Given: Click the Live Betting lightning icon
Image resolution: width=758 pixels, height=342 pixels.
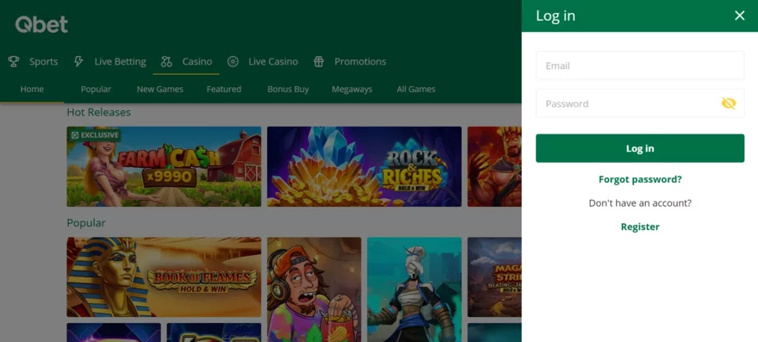Looking at the screenshot, I should 78,61.
